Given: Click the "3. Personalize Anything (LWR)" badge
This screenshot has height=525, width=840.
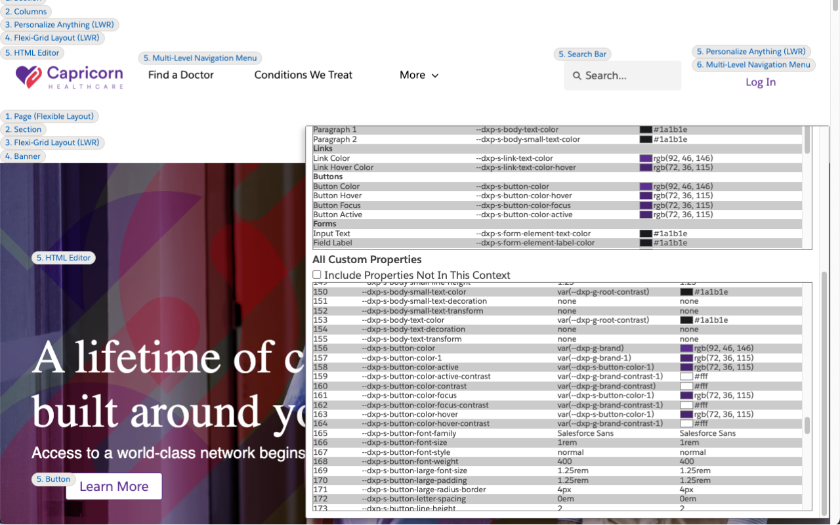Looking at the screenshot, I should click(60, 24).
